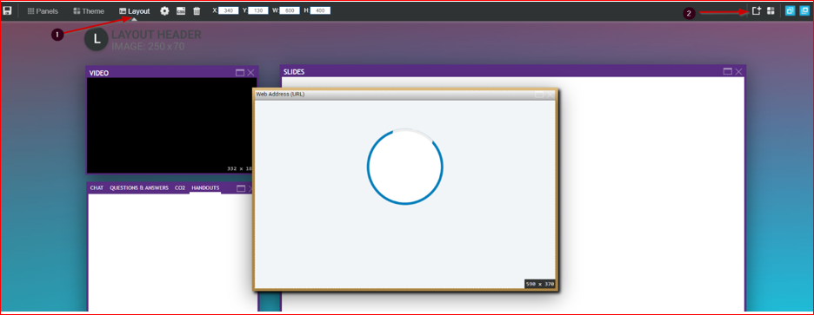Click the second blue overlapping-windows icon
Screen dimensions: 814x315
click(x=804, y=11)
